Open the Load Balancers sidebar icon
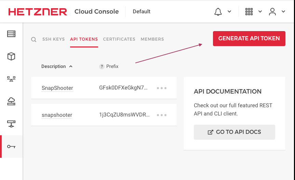Viewport: 295px width, 180px height. point(11,79)
